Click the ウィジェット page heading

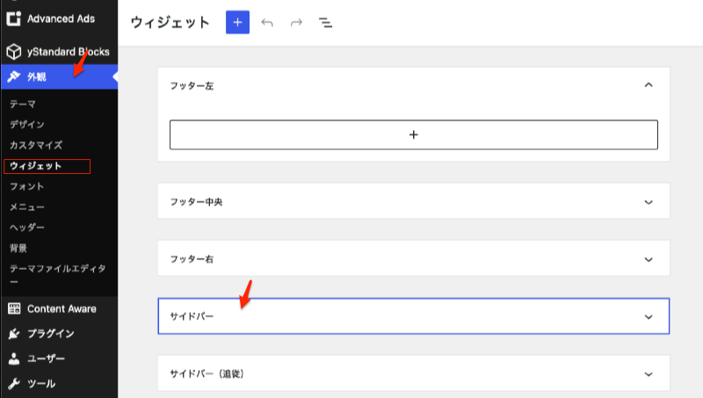(x=170, y=23)
